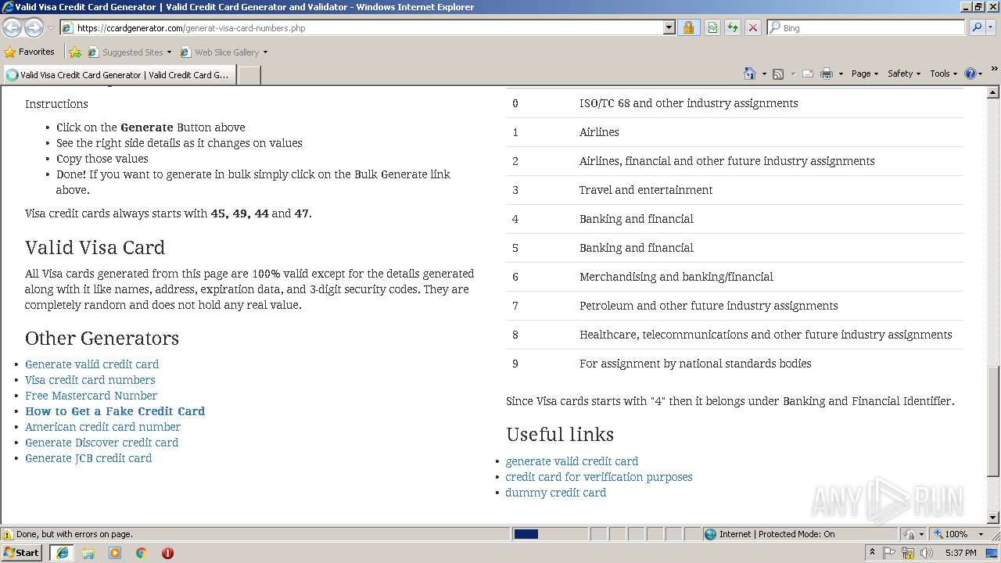Open a new blank tab
The height and width of the screenshot is (563, 1001).
(x=249, y=75)
